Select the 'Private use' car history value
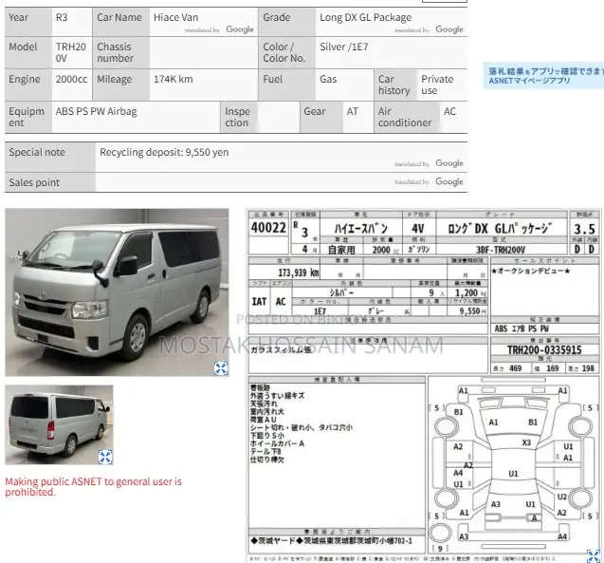The height and width of the screenshot is (563, 604). (x=437, y=84)
